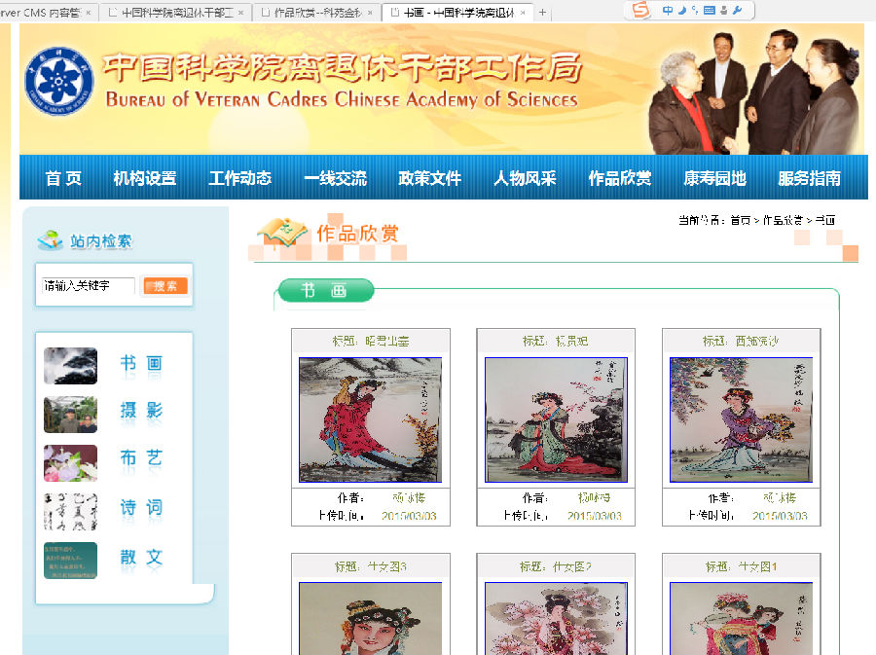
Task: Click the Sogou input method S icon
Action: pyautogui.click(x=639, y=11)
